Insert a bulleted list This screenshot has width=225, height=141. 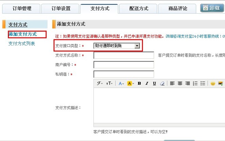[x=202, y=83]
